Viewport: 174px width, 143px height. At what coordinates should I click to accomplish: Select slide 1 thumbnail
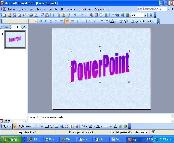click(x=15, y=39)
